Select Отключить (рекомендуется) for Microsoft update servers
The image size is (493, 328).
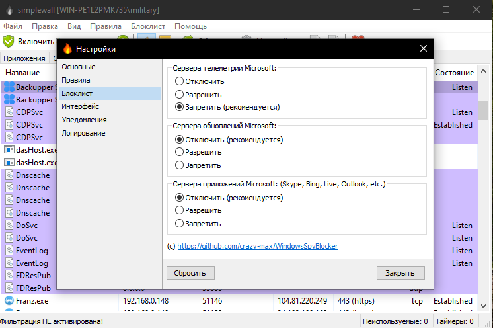(x=229, y=140)
